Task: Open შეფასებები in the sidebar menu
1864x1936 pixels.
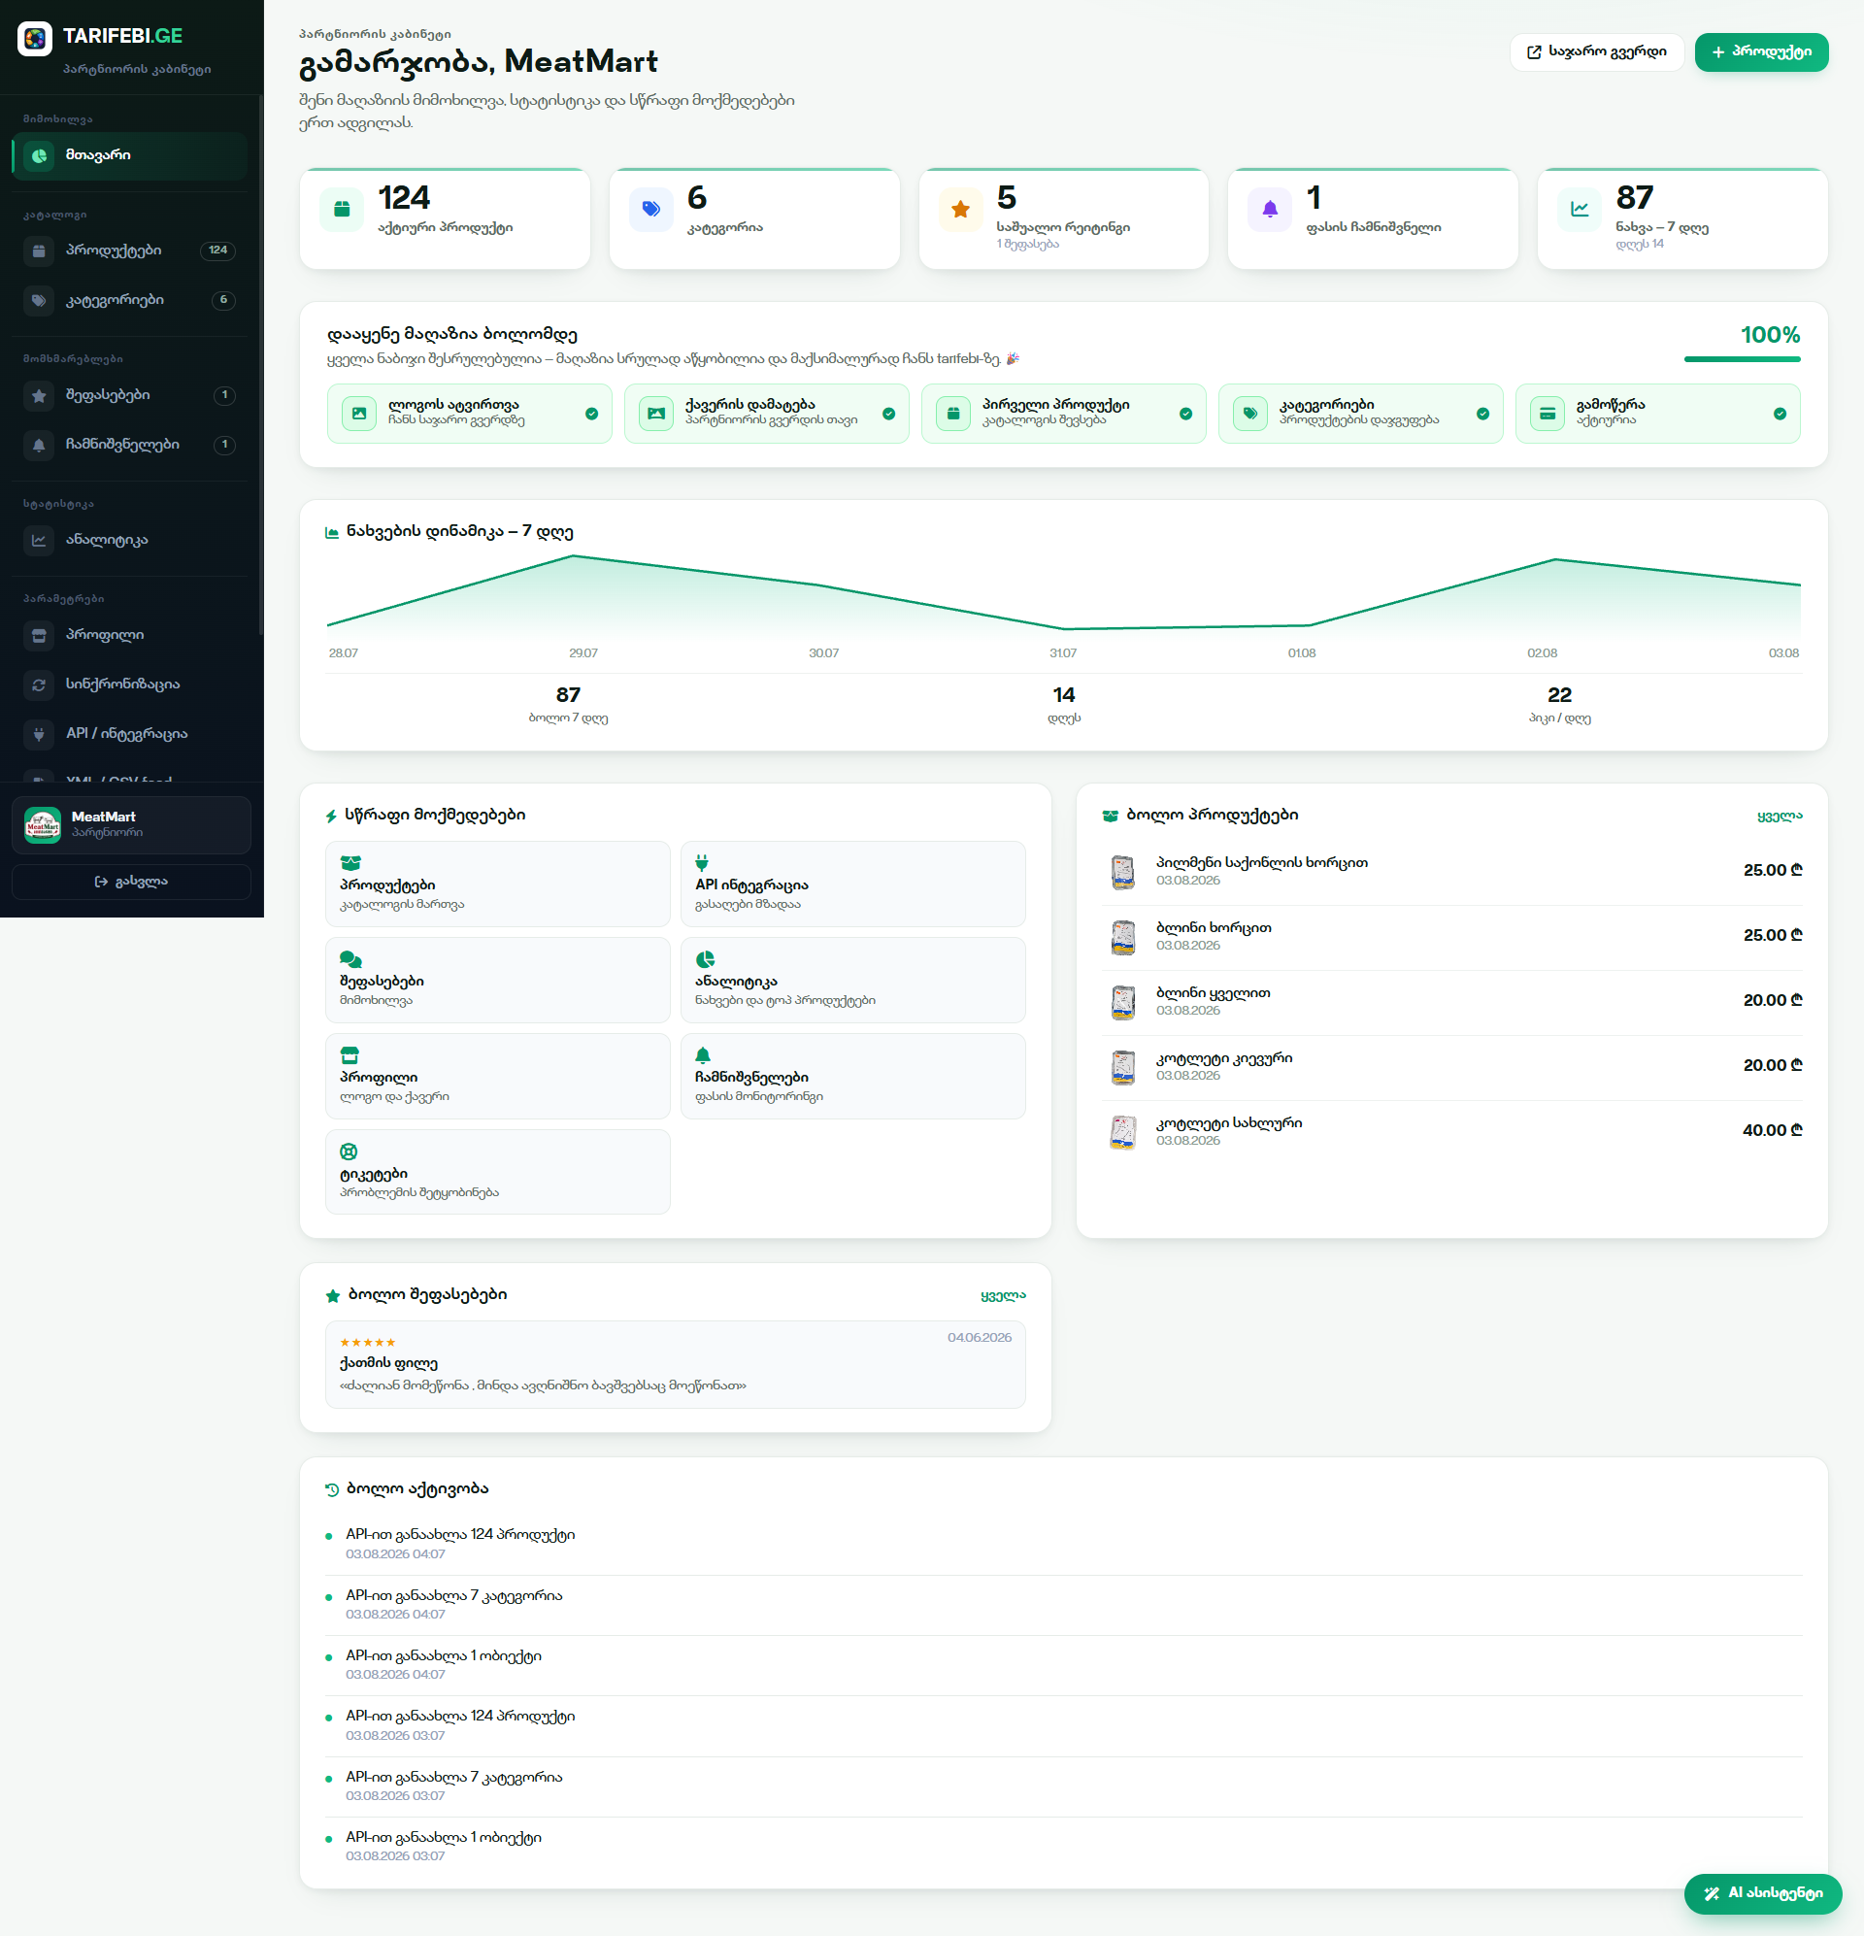Action: point(129,395)
